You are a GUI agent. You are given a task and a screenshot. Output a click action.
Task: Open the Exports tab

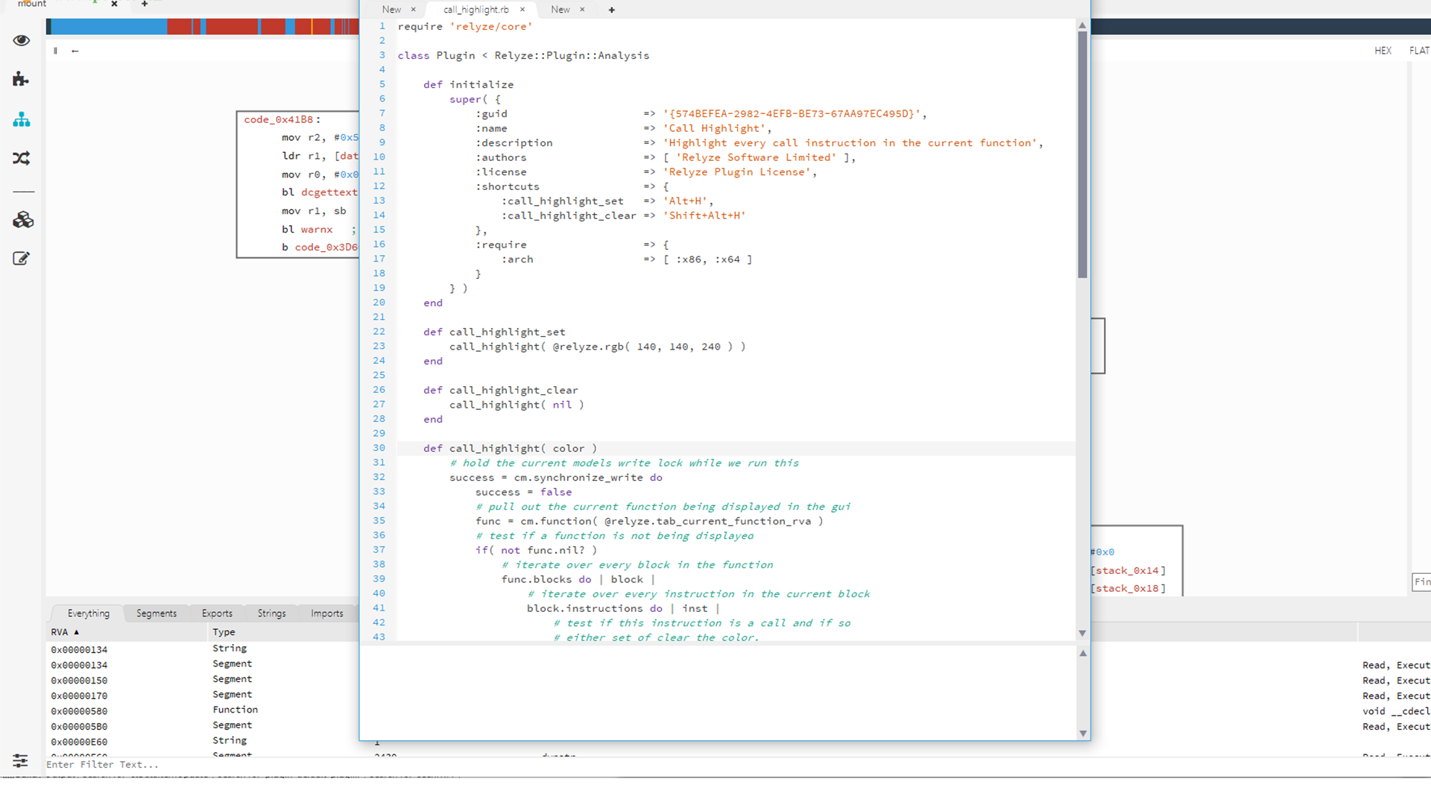coord(217,613)
